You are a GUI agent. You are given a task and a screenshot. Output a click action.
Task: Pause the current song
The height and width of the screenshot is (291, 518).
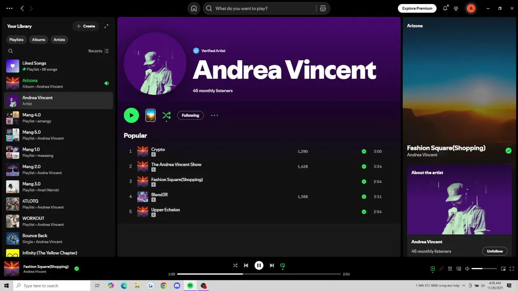click(x=259, y=266)
